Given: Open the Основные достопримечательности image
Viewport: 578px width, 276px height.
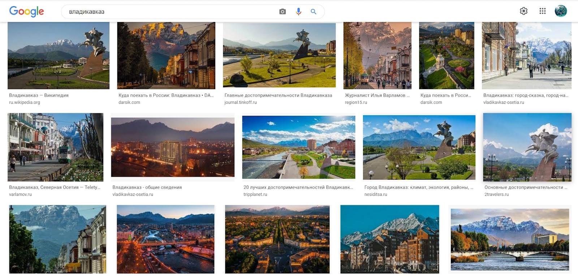Looking at the screenshot, I should pyautogui.click(x=527, y=147).
